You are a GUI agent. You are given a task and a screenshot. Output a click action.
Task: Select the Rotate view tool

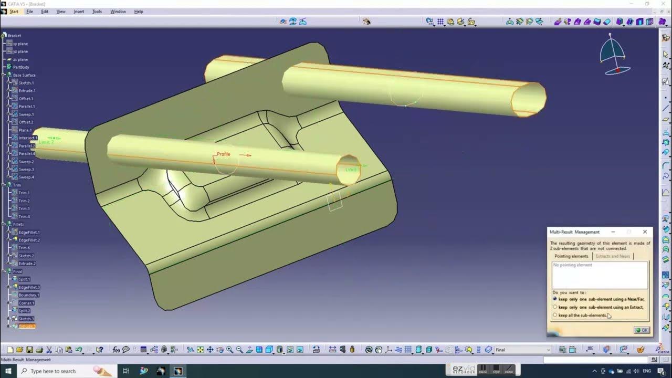[x=220, y=350]
